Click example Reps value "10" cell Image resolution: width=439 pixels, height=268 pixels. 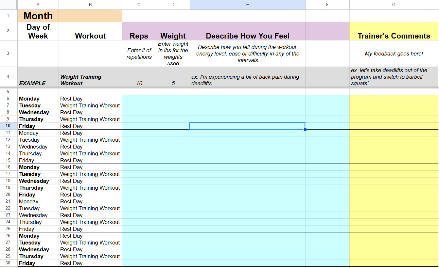pyautogui.click(x=139, y=77)
